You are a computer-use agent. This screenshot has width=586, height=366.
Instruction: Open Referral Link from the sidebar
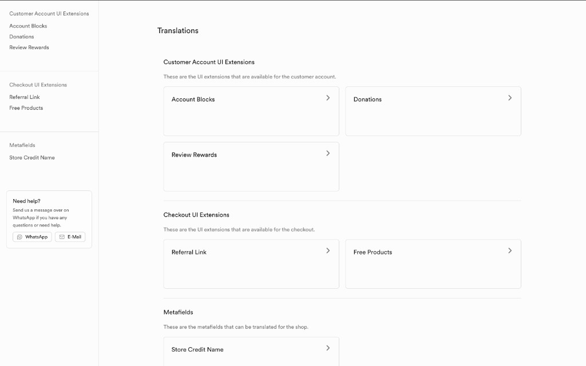coord(24,97)
